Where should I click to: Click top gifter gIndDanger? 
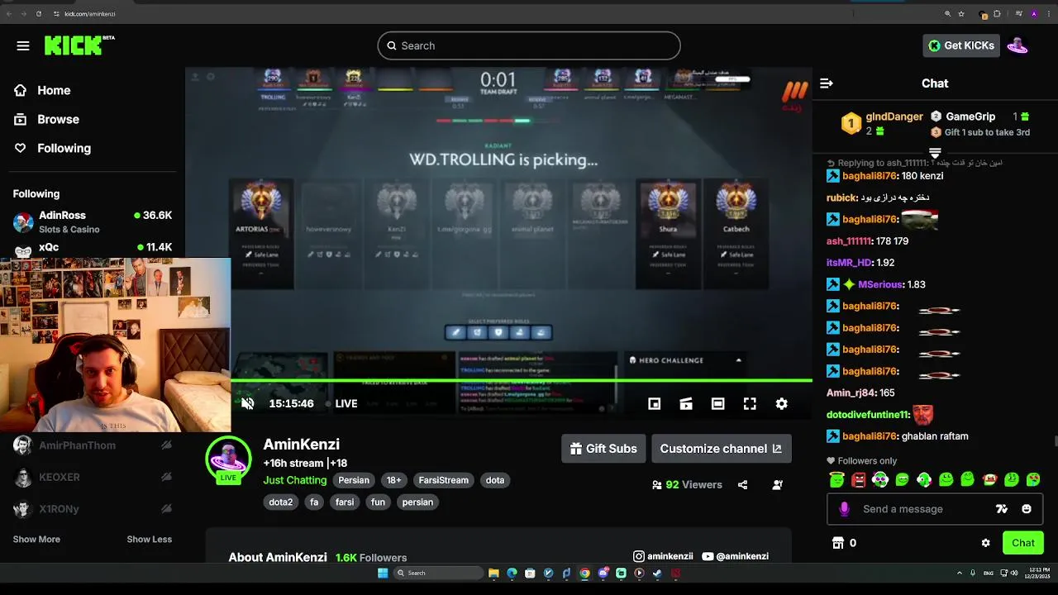point(894,117)
